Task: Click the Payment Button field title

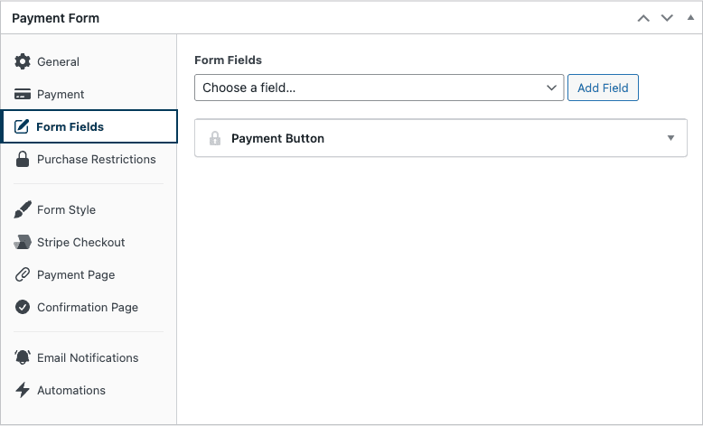Action: point(277,138)
